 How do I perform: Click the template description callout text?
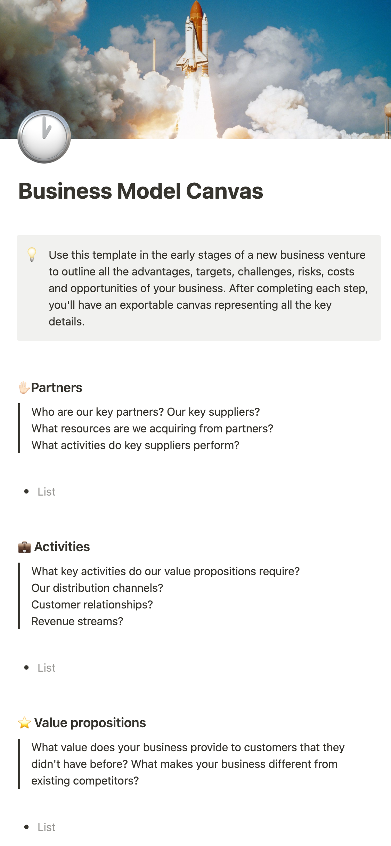tap(208, 288)
